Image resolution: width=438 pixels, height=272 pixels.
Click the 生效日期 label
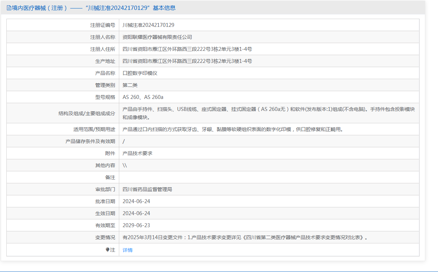click(105, 213)
